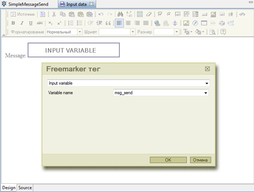Image resolution: width=254 pixels, height=192 pixels.
Task: Click Paste as plain text icon
Action: [x=81, y=14]
